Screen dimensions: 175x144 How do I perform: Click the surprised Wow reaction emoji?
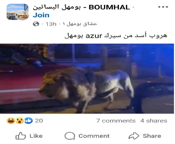click(x=20, y=120)
